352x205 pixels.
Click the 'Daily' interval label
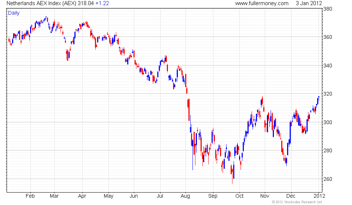pyautogui.click(x=14, y=13)
